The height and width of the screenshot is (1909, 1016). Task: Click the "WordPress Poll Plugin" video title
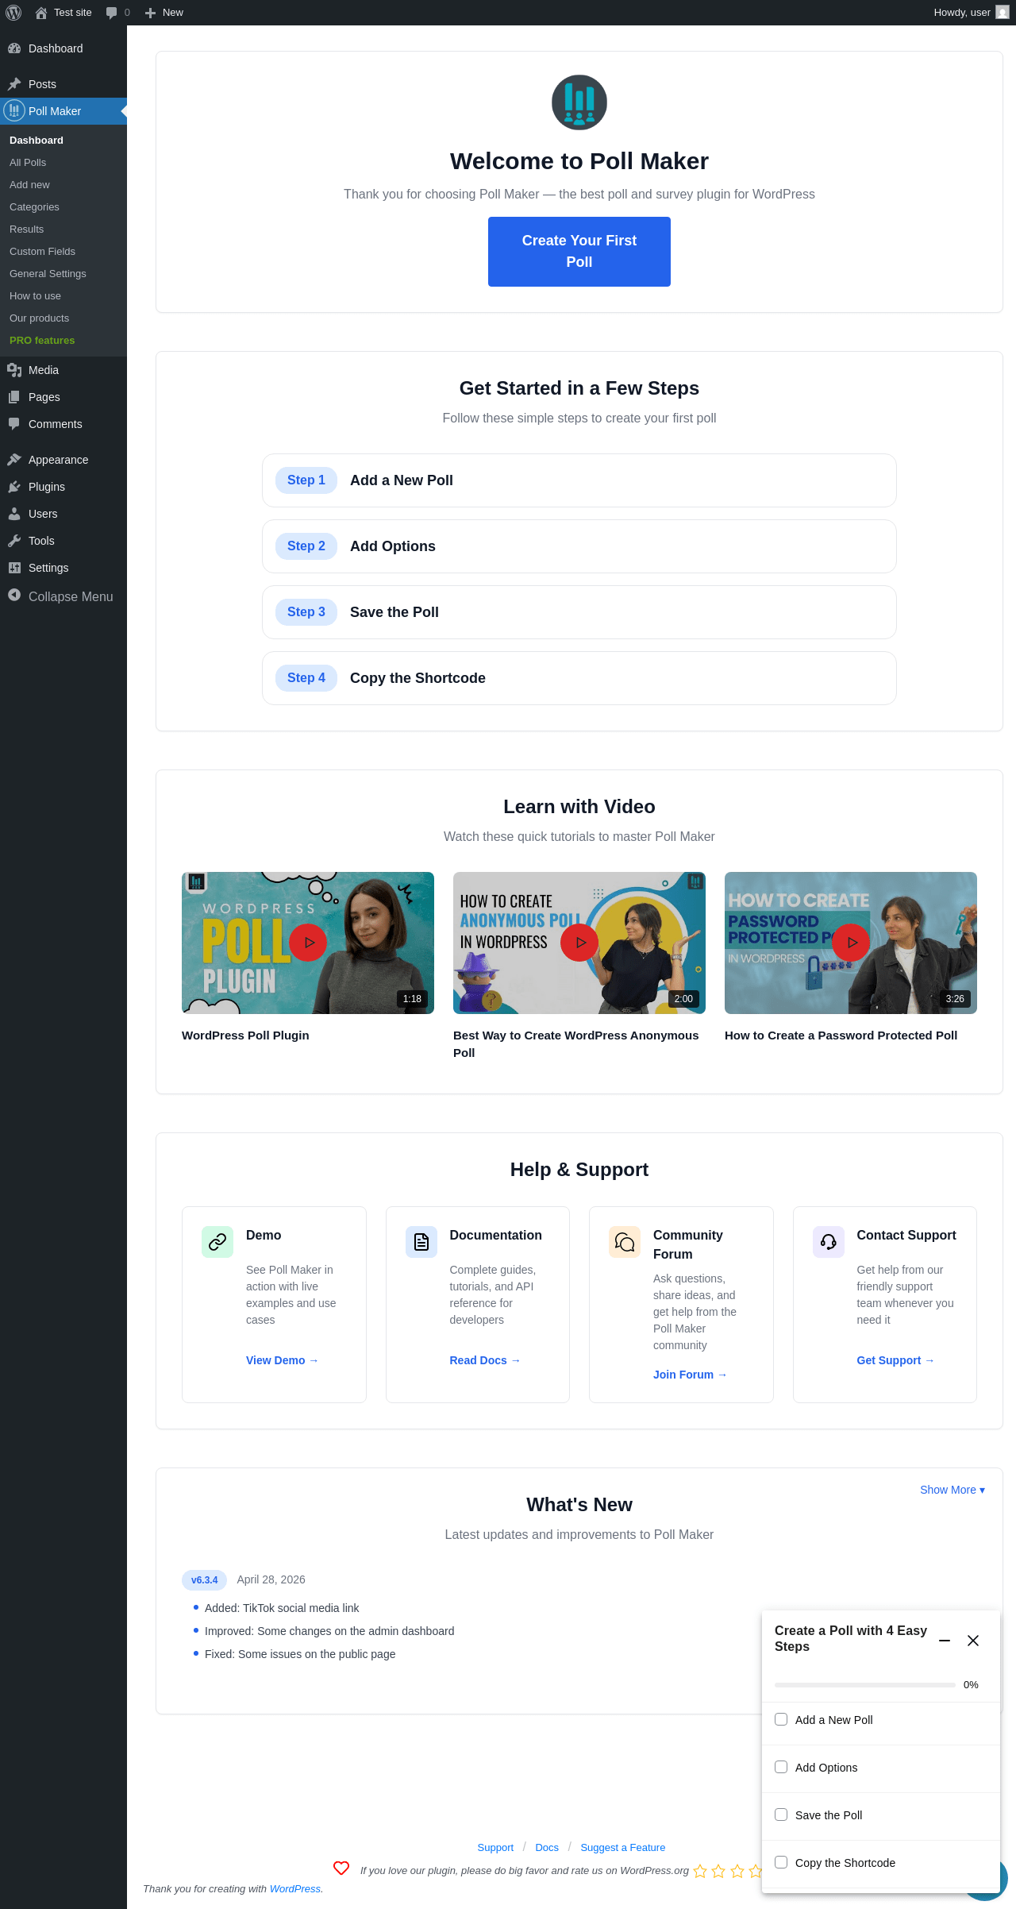[x=245, y=1035]
